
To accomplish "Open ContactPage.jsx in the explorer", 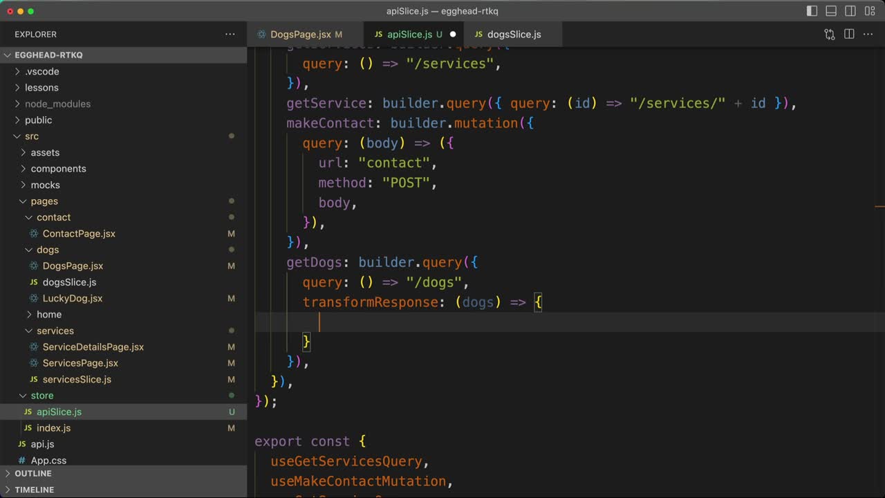I will pyautogui.click(x=79, y=233).
